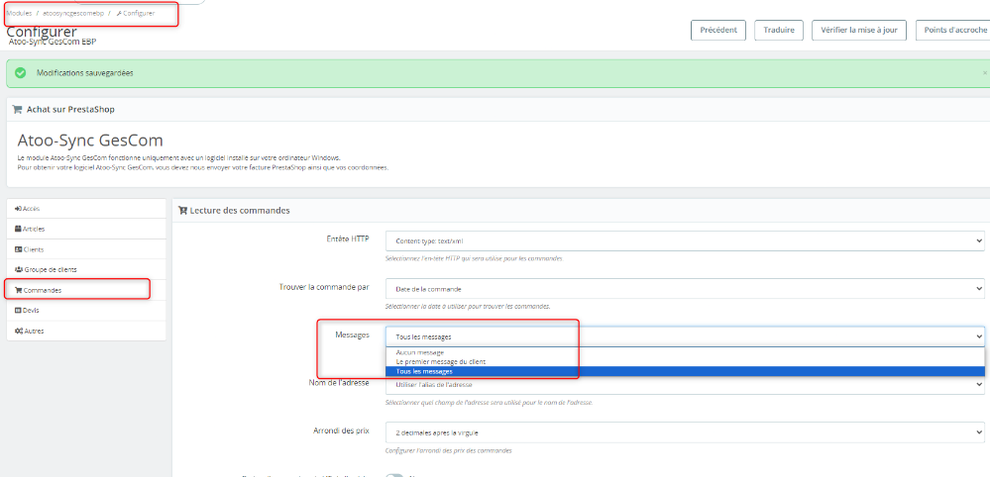Viewport: 990px width, 477px height.
Task: Choose Le premier message du client option
Action: (x=685, y=362)
